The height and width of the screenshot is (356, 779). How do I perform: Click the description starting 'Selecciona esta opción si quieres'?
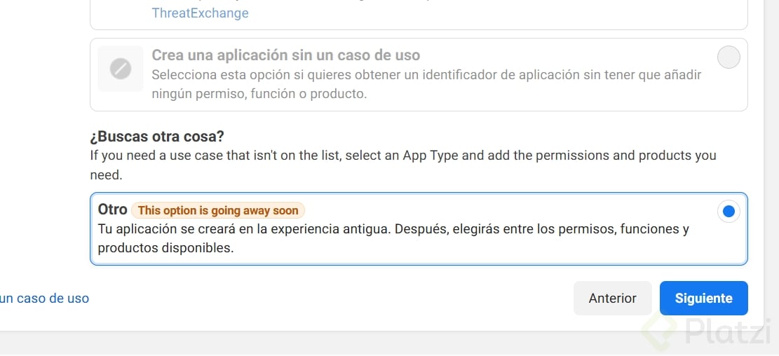pos(426,75)
